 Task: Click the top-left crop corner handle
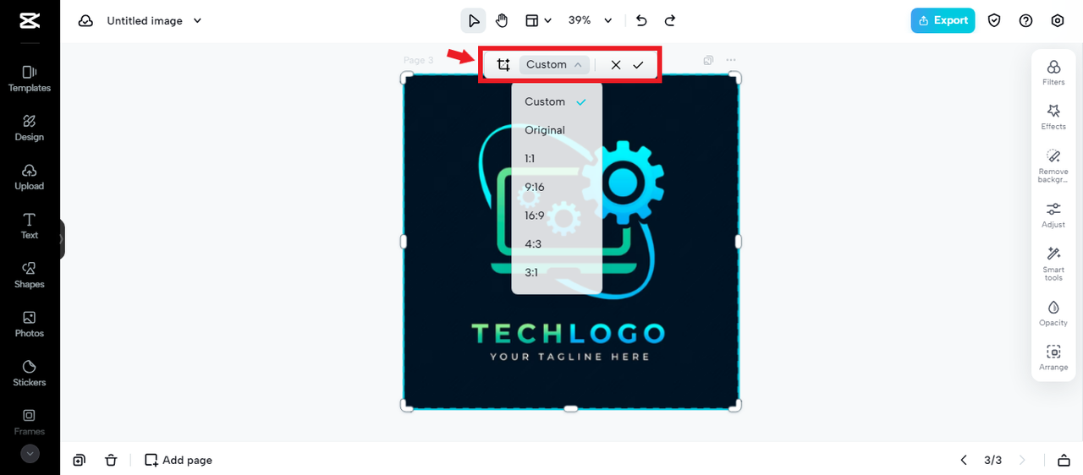(x=407, y=78)
